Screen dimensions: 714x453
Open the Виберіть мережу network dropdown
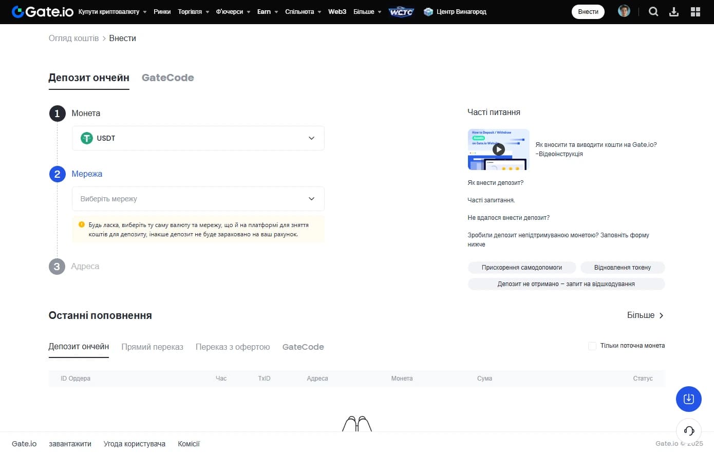pos(198,199)
